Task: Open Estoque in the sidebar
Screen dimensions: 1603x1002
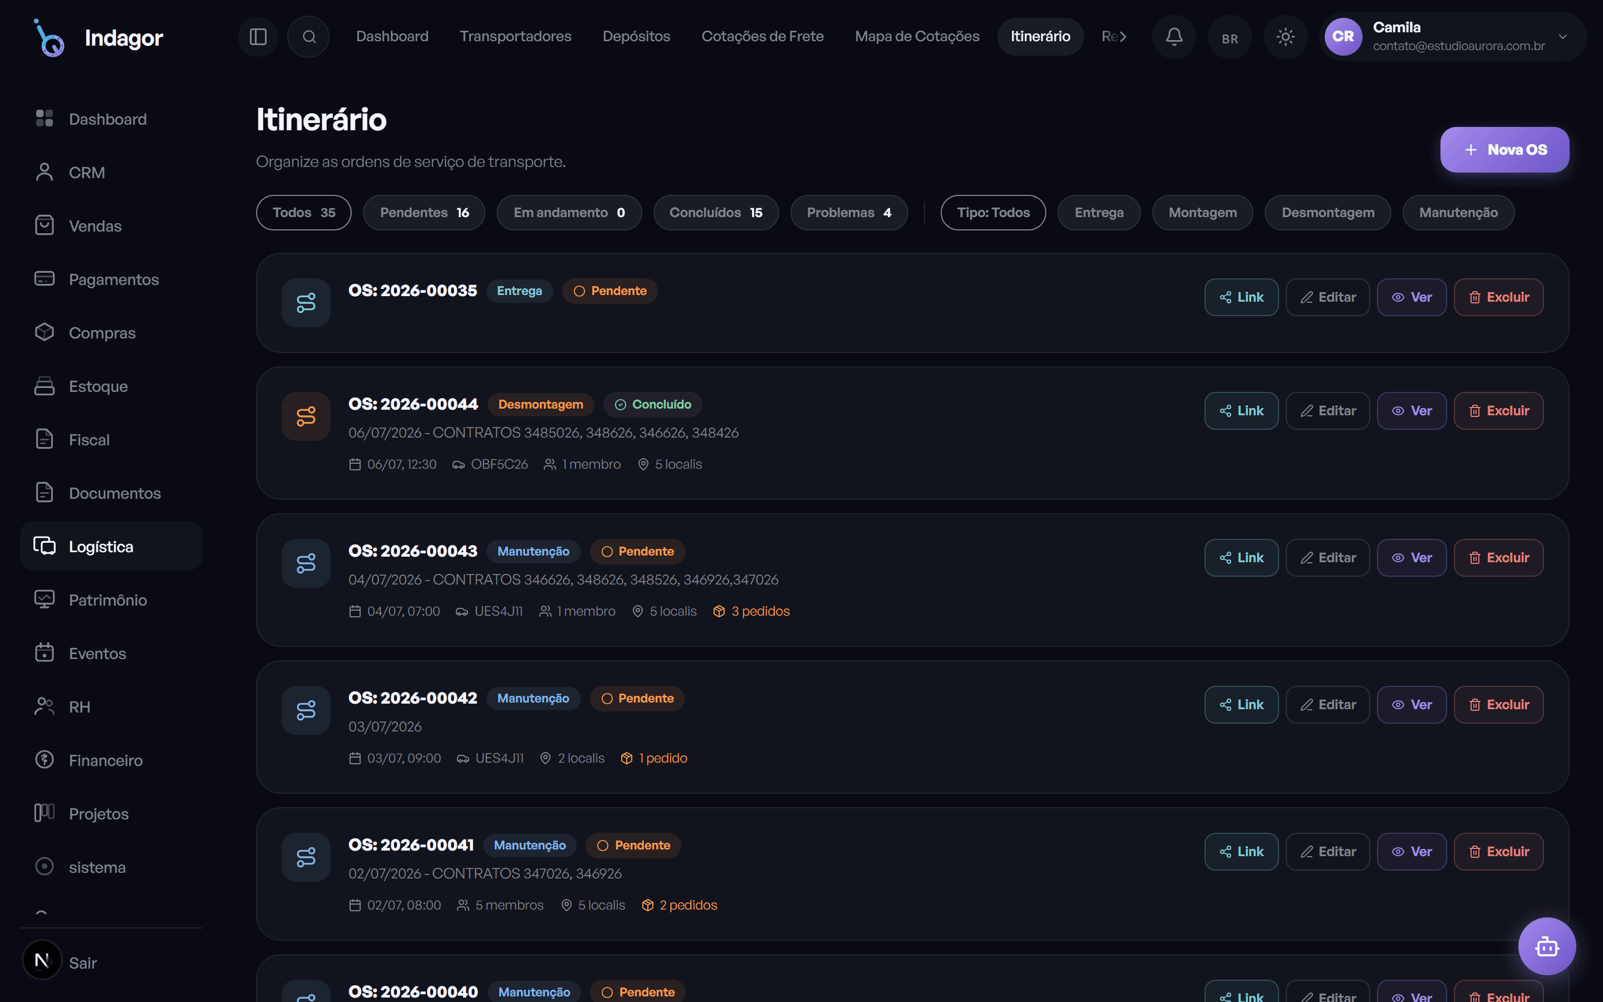Action: pos(111,386)
